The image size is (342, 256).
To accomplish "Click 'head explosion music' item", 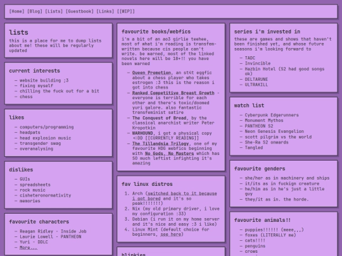I will pos(46,138).
